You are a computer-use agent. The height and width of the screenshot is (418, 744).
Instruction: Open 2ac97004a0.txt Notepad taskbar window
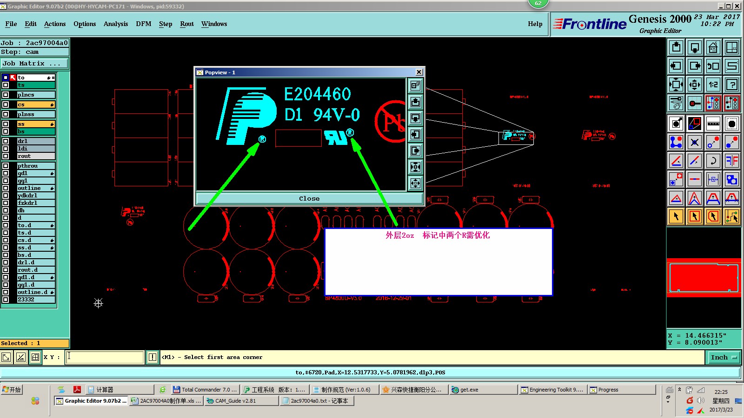coord(318,401)
